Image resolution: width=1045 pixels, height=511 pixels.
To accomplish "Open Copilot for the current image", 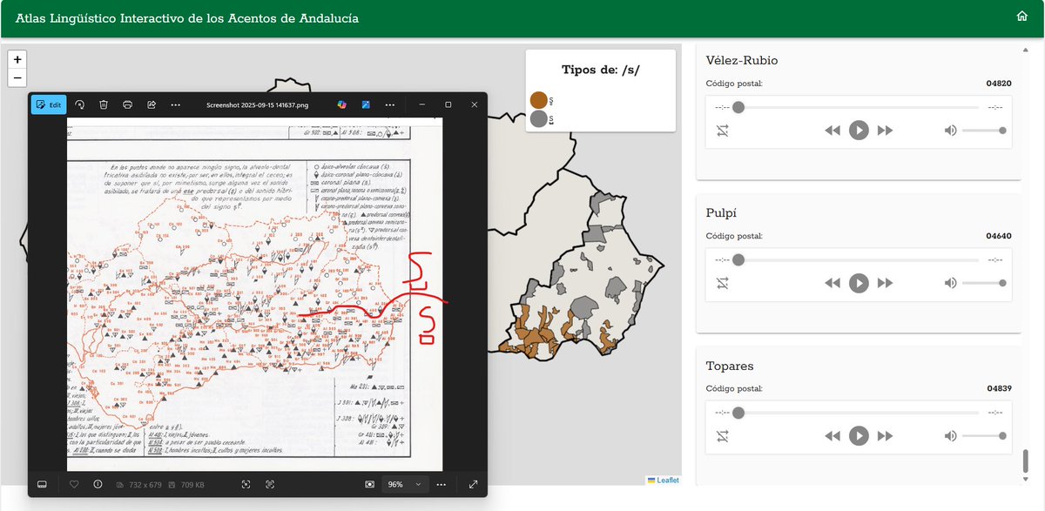I will pyautogui.click(x=341, y=104).
